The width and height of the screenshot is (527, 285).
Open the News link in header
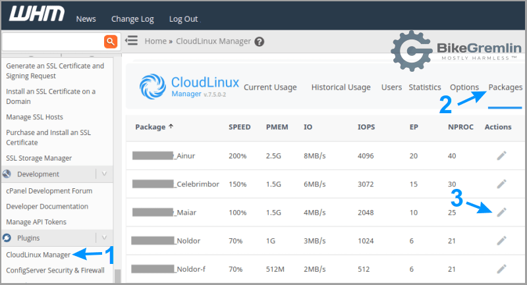[x=86, y=19]
